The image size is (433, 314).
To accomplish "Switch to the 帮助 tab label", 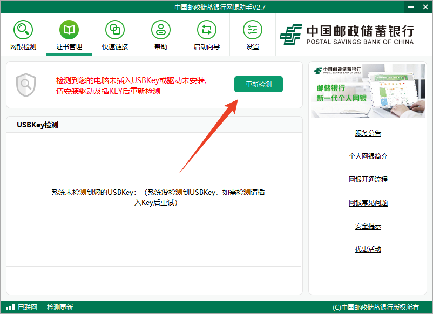I will pos(161,47).
